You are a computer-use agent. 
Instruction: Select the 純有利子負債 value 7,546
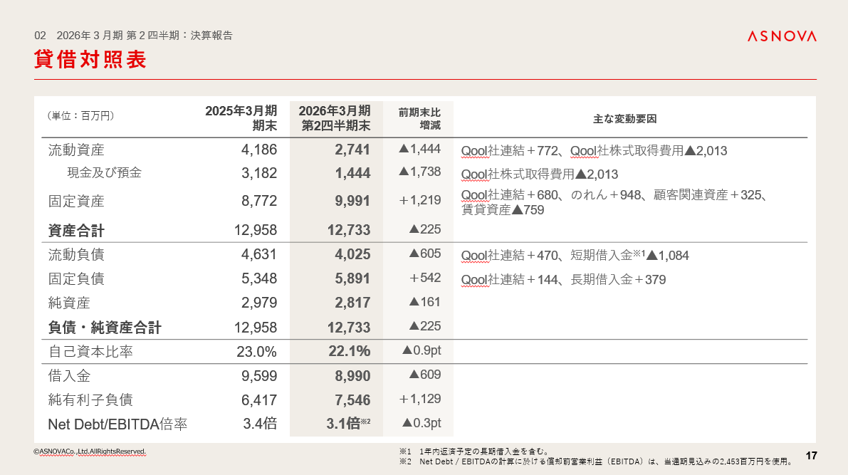[352, 400]
